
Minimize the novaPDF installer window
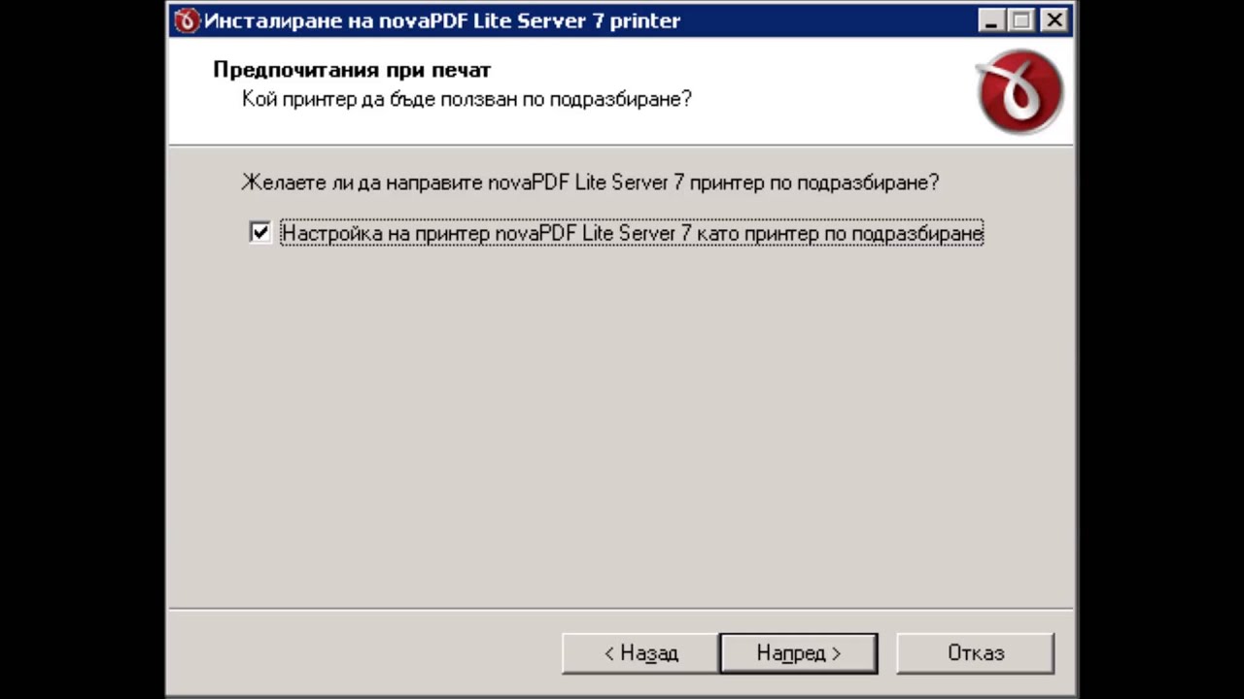(990, 20)
